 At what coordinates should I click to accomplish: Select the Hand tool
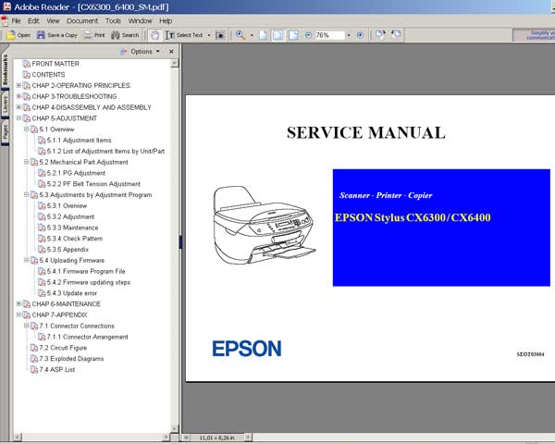click(154, 35)
